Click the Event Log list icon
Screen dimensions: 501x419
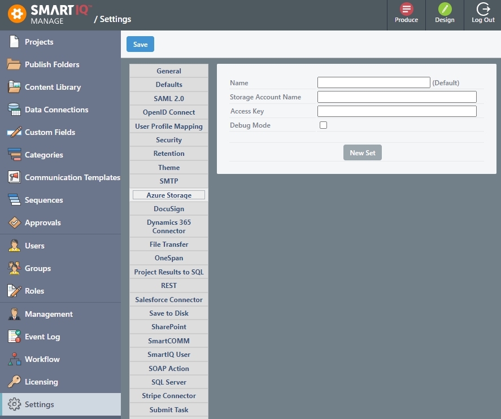click(14, 337)
